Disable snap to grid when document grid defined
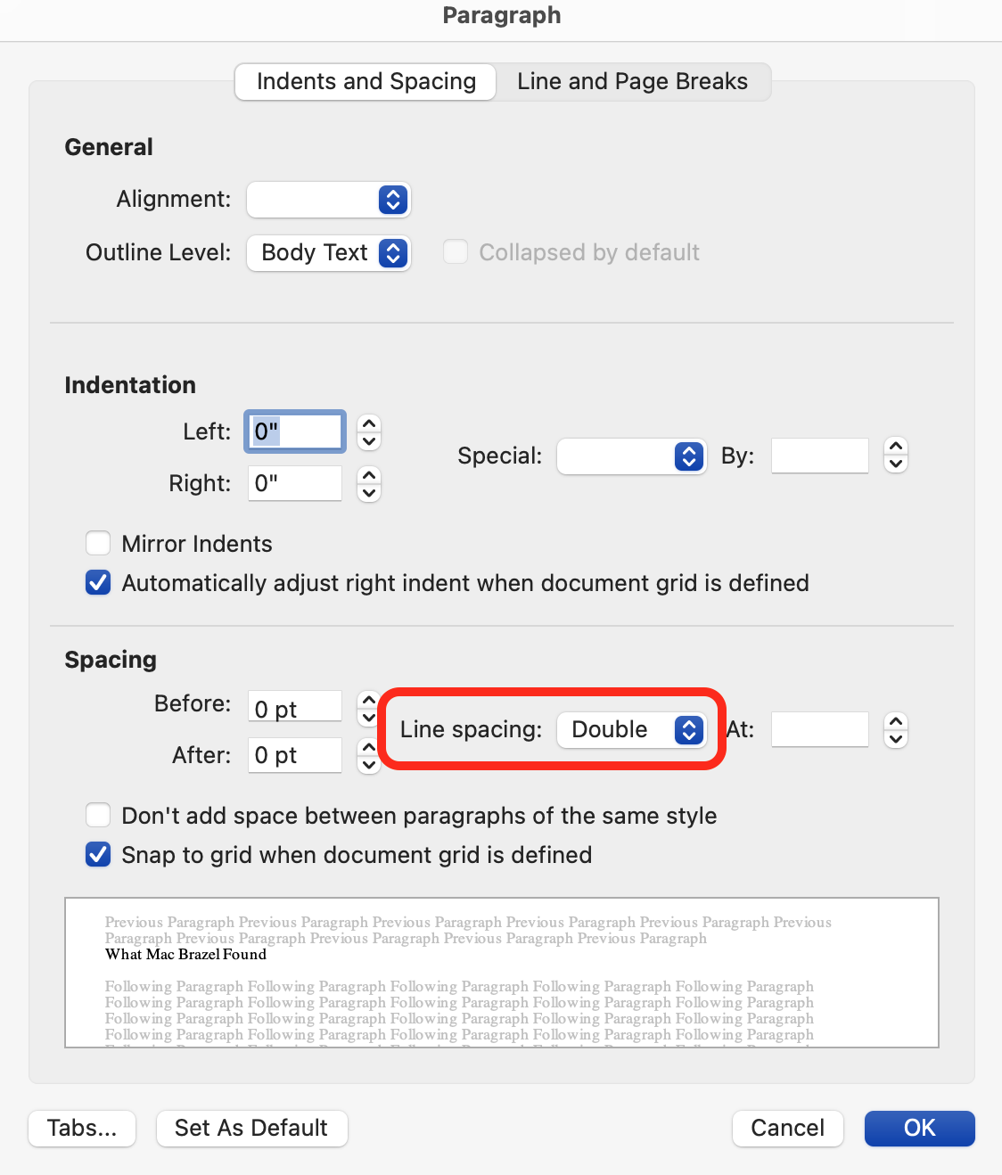Viewport: 1002px width, 1175px height. pyautogui.click(x=98, y=854)
